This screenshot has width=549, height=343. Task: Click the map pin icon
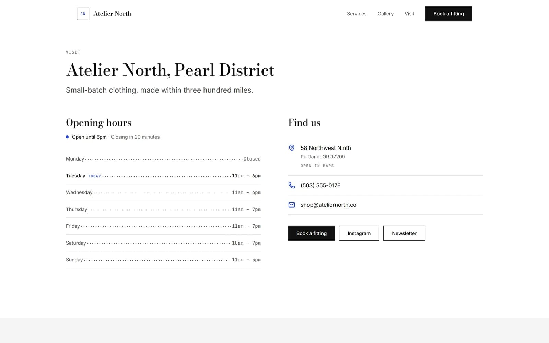point(292,148)
